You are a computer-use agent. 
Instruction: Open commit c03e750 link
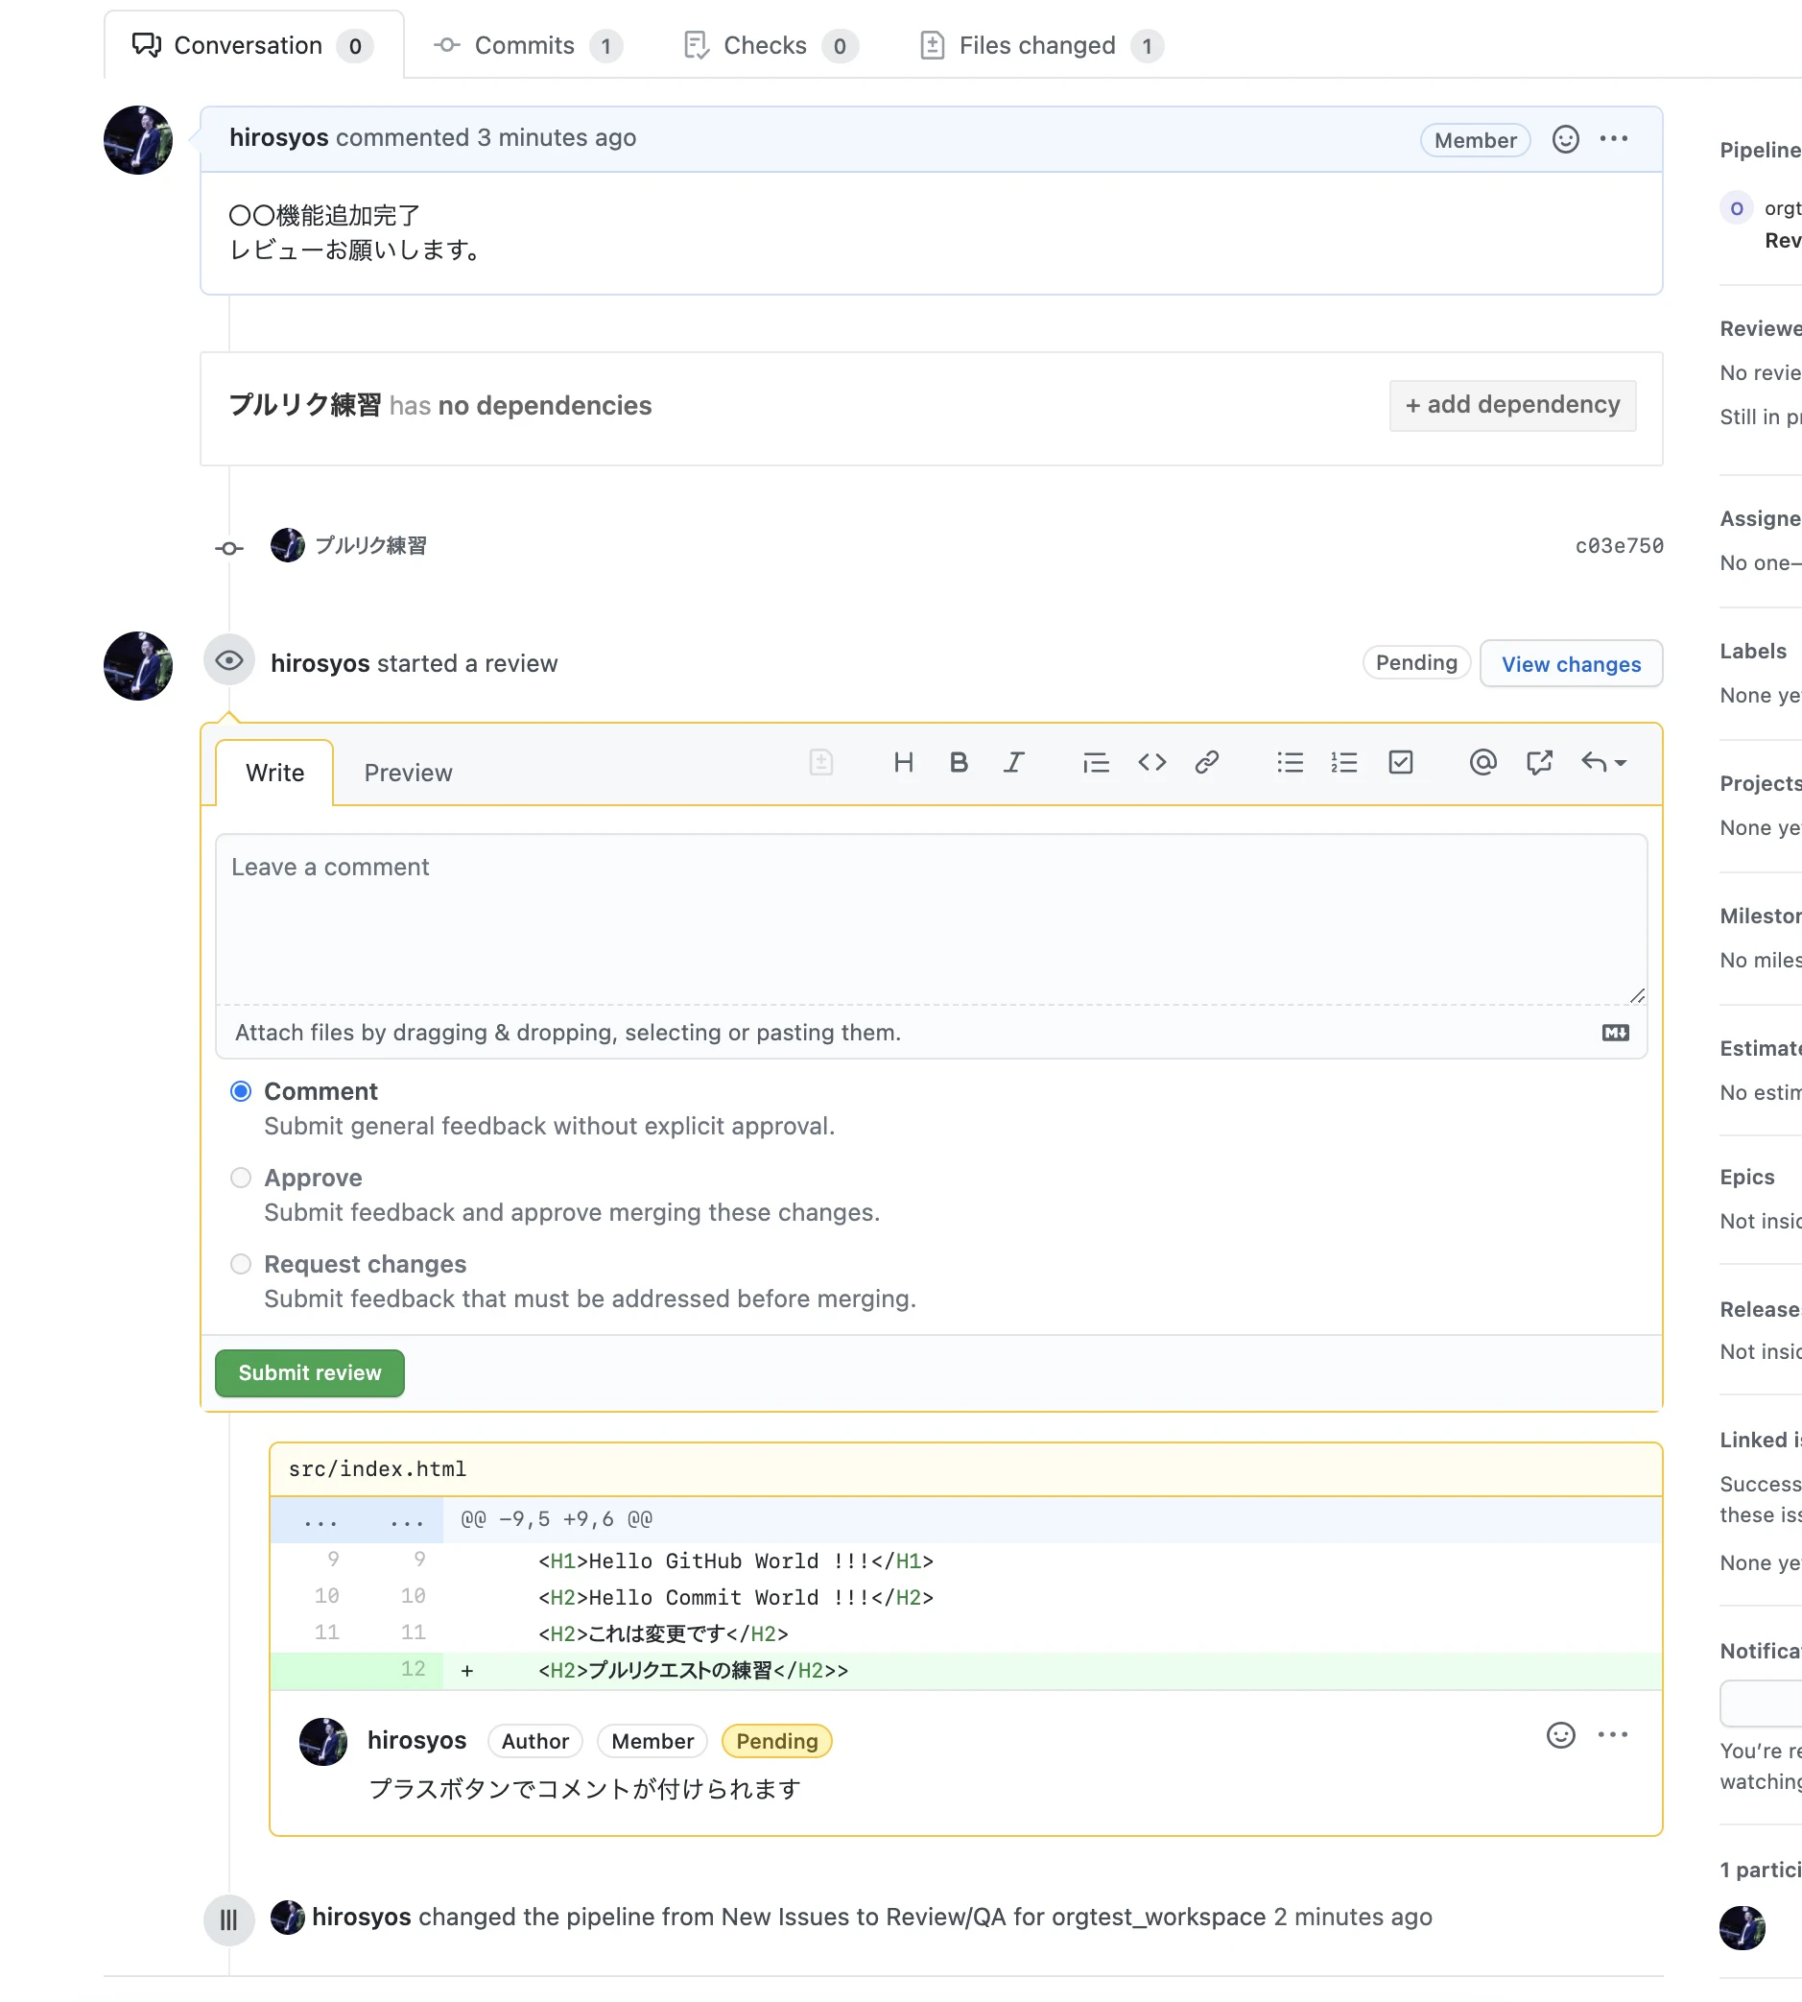click(1619, 545)
